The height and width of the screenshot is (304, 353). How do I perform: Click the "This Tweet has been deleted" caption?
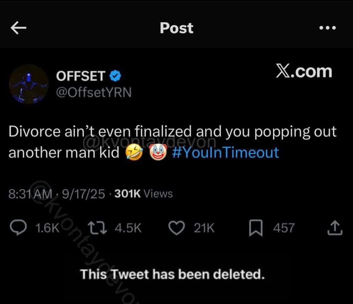172,274
